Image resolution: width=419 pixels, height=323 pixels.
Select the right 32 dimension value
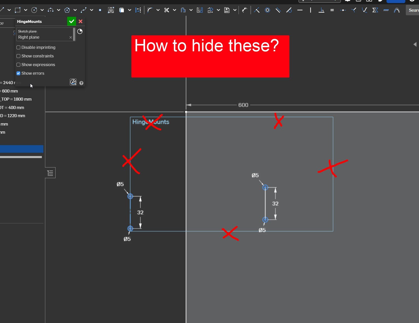(275, 204)
